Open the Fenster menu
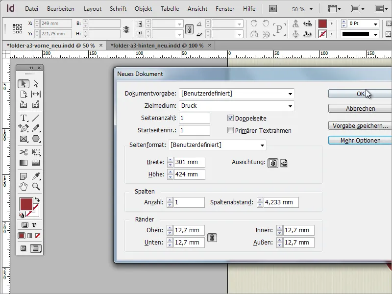The image size is (392, 294). 225,9
